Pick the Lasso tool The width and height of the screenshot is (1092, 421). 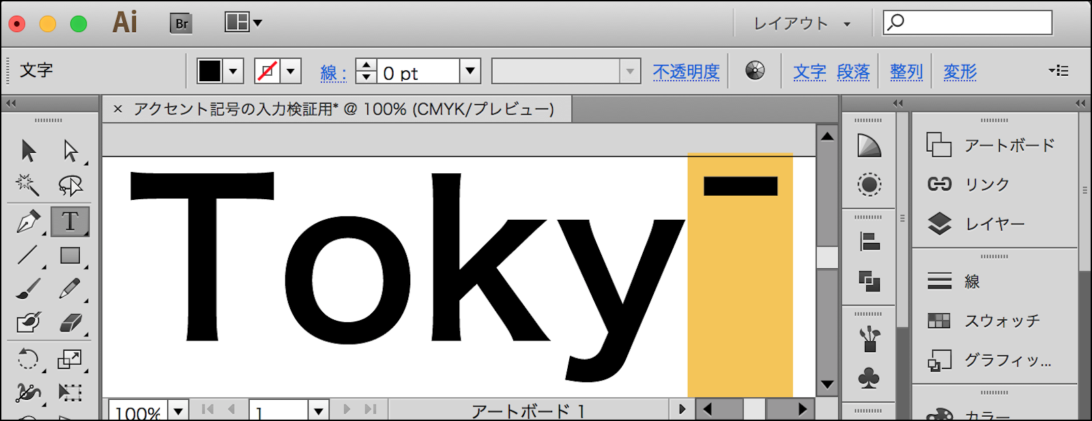[70, 185]
